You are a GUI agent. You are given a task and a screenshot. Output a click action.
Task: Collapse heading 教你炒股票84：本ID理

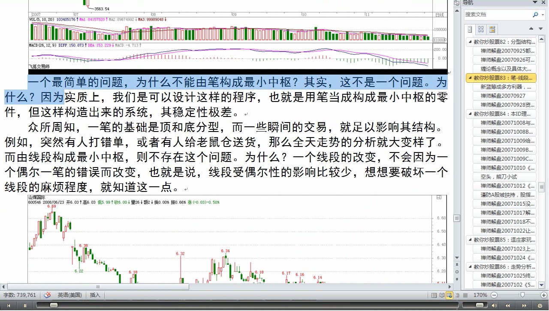(470, 114)
